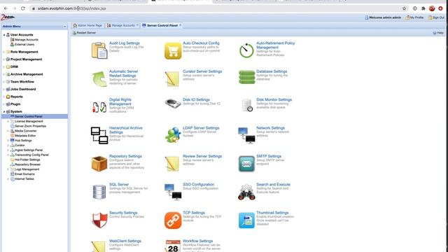Expand the Archive Management tree node

(4, 74)
